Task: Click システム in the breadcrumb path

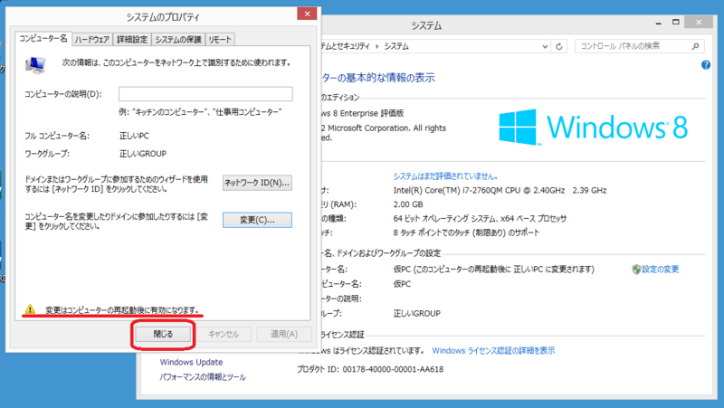Action: click(x=396, y=46)
